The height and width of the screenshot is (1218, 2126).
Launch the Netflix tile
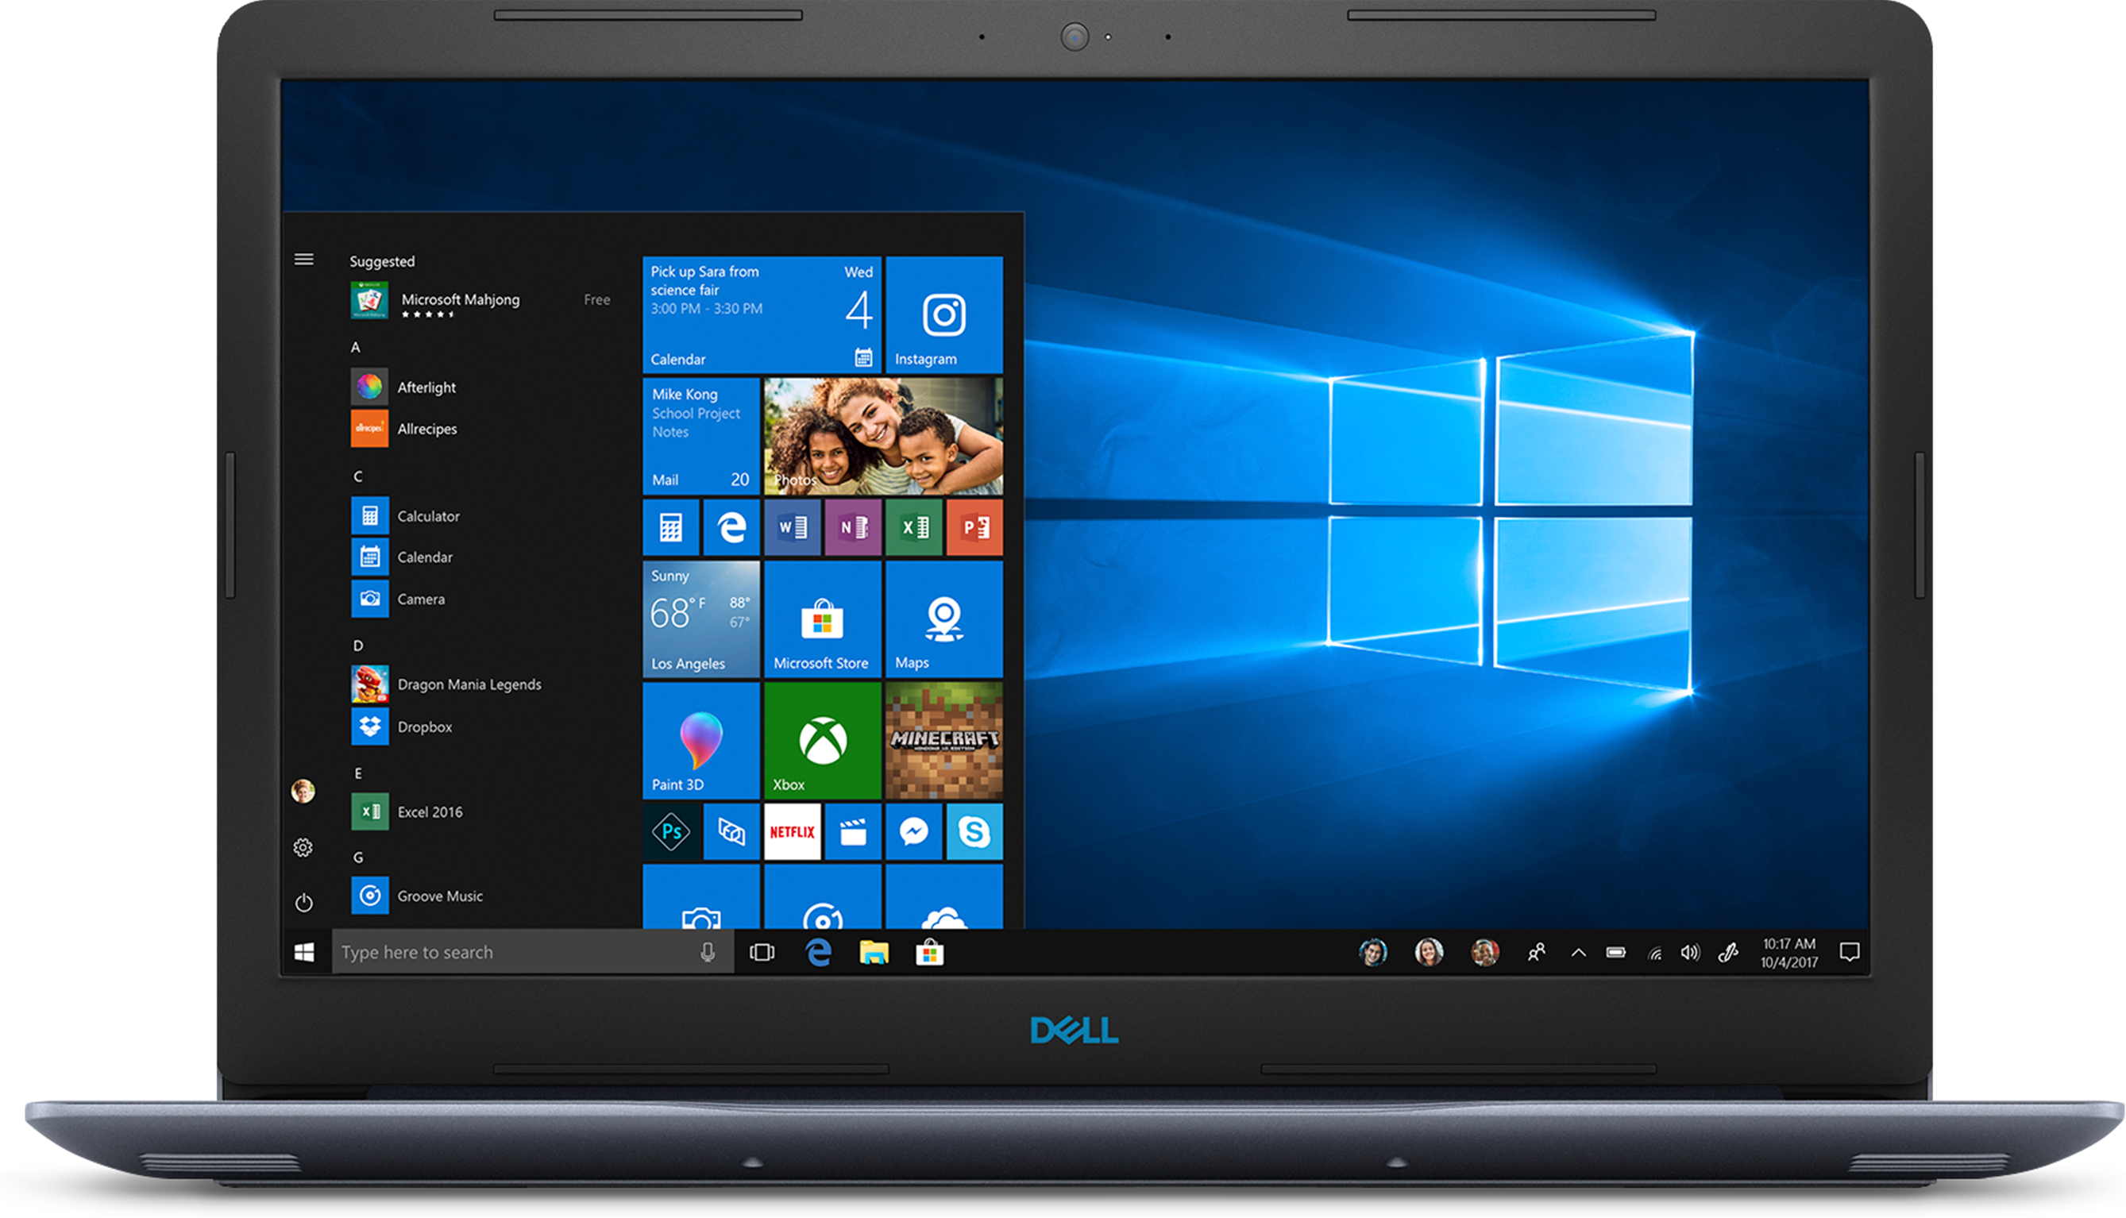pos(793,831)
